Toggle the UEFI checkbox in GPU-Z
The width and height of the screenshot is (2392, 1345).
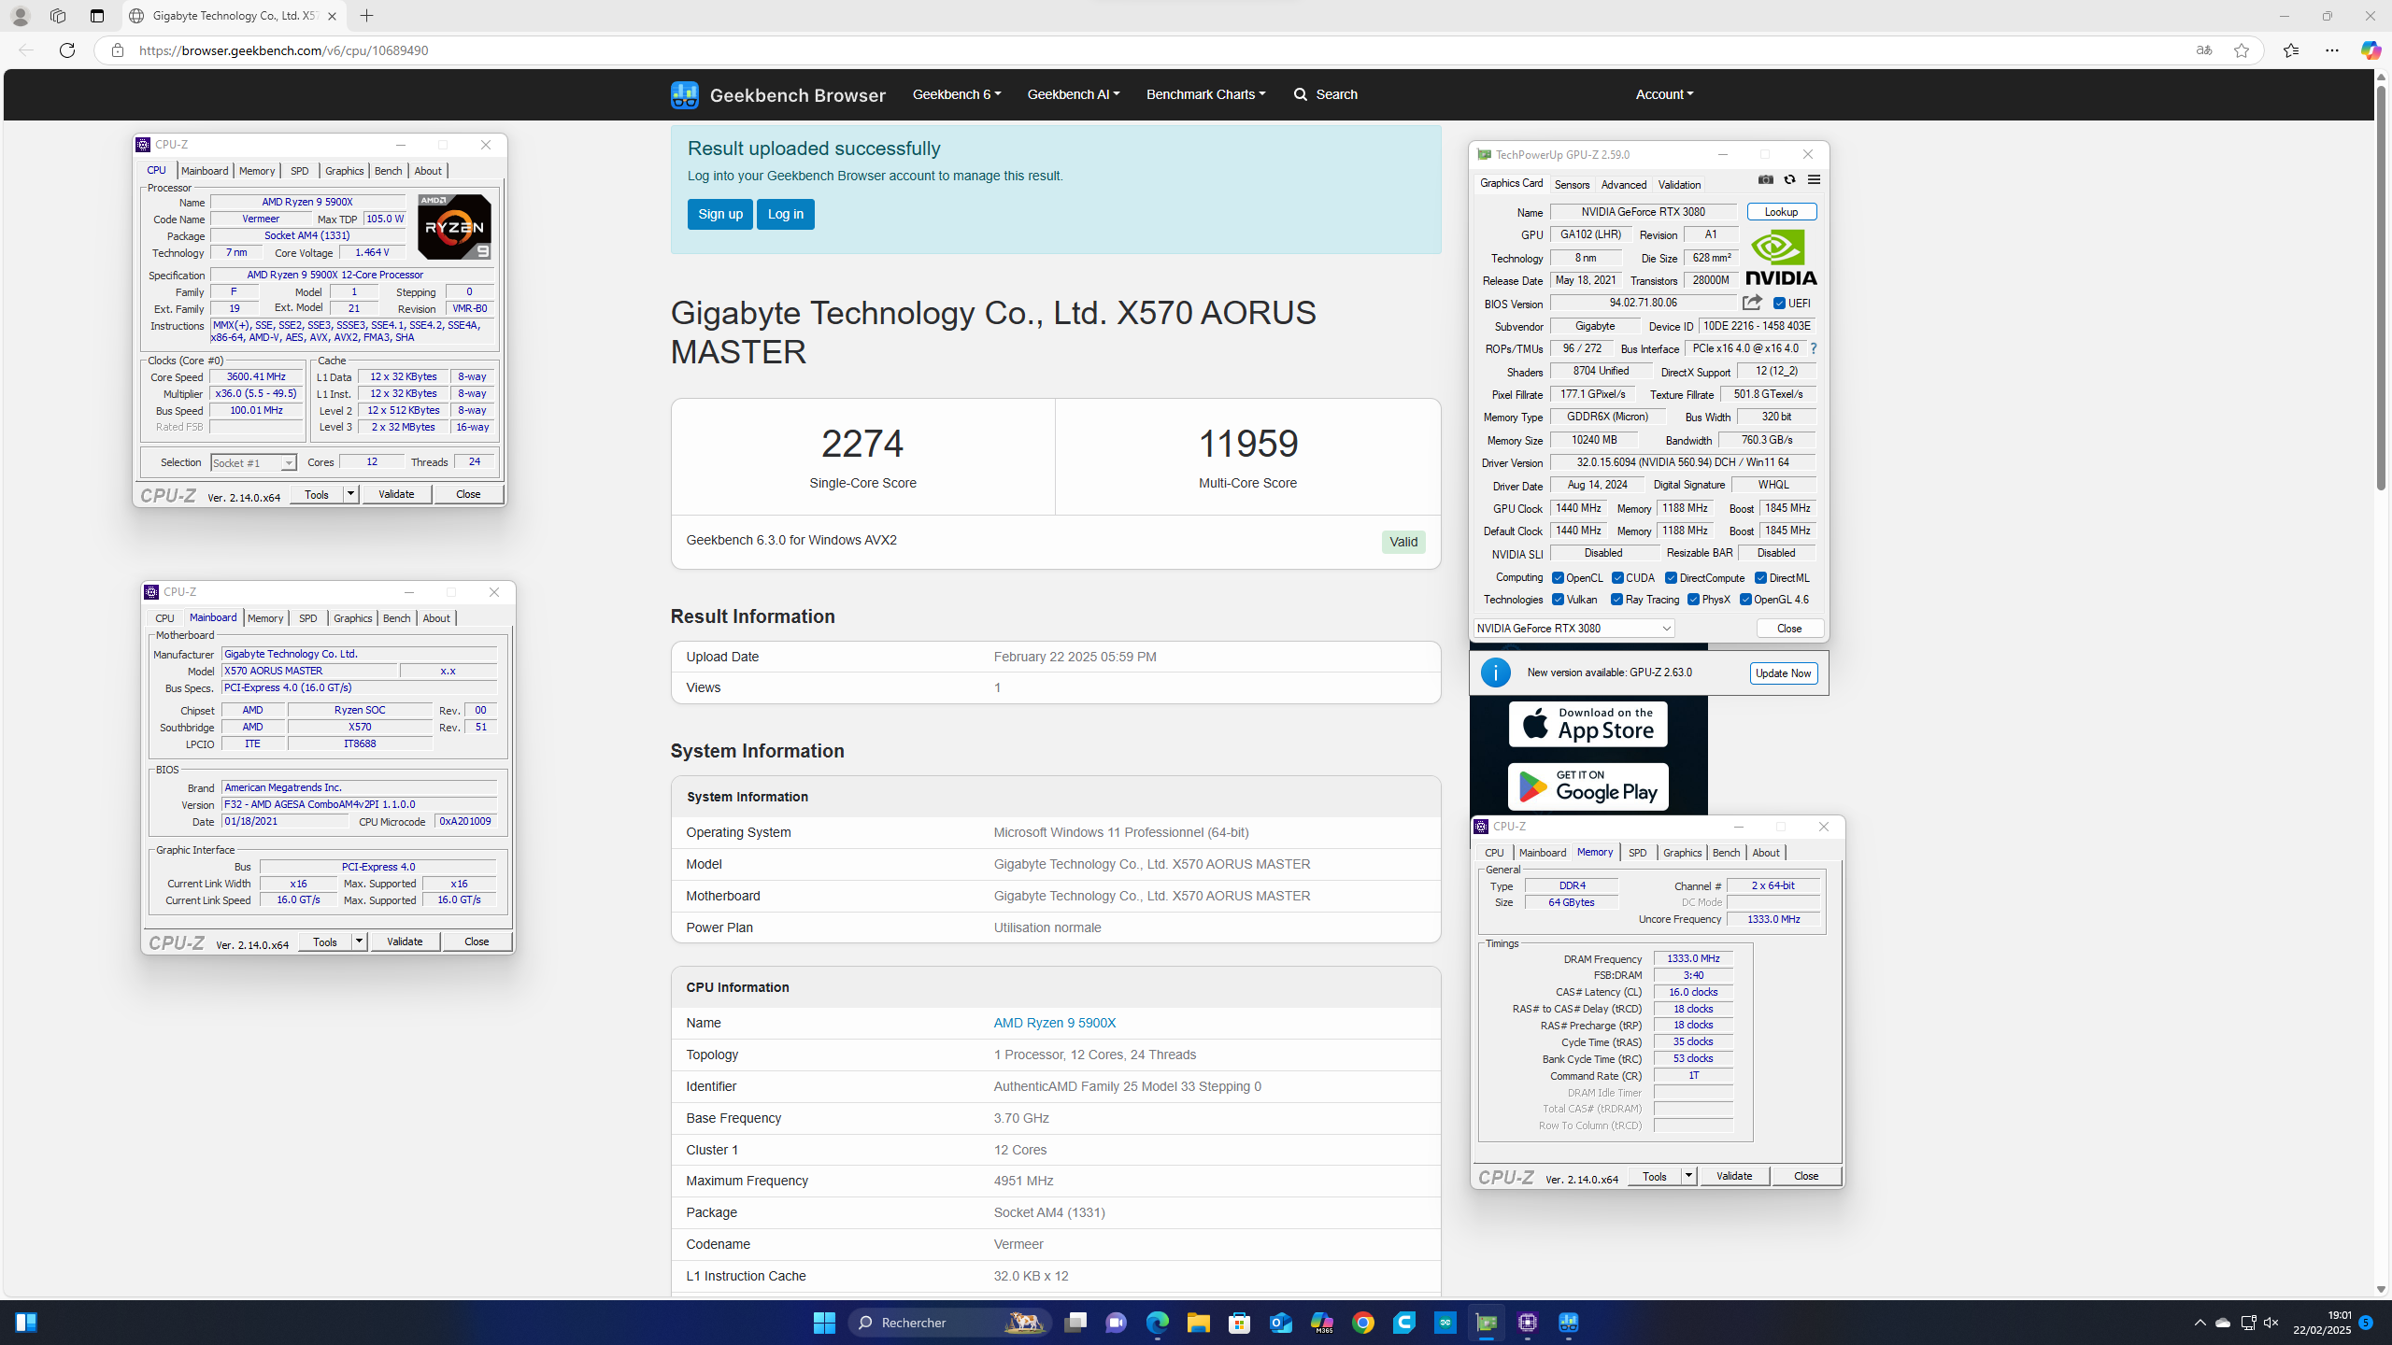1779,304
